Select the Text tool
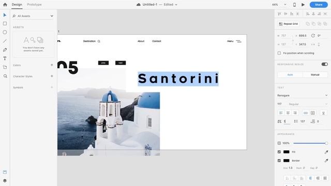 point(5,58)
